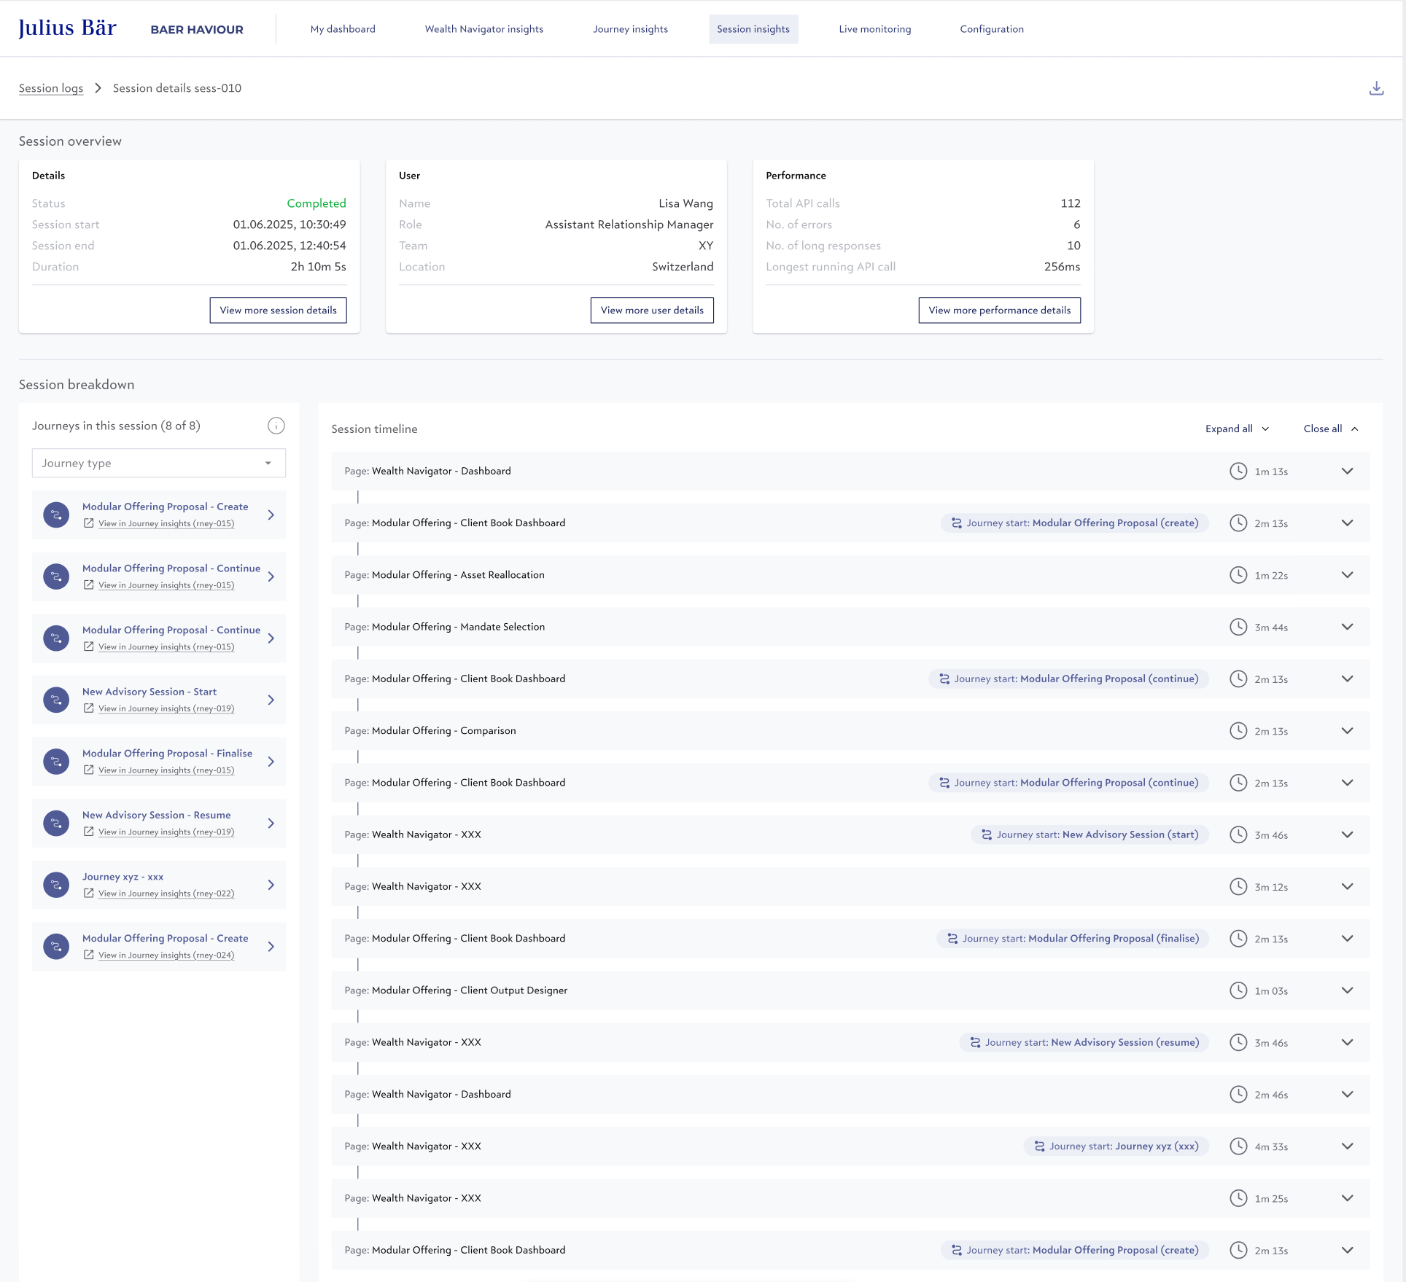Click the external link icon under New Advisory Session - Resume
The width and height of the screenshot is (1406, 1282).
(88, 832)
